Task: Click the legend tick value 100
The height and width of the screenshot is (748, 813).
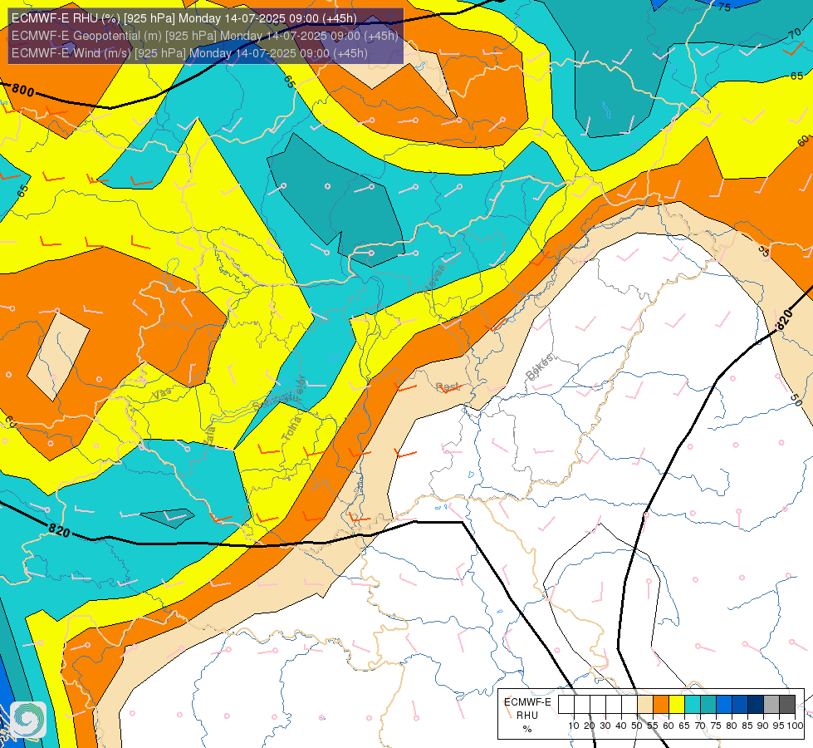Action: pyautogui.click(x=795, y=726)
